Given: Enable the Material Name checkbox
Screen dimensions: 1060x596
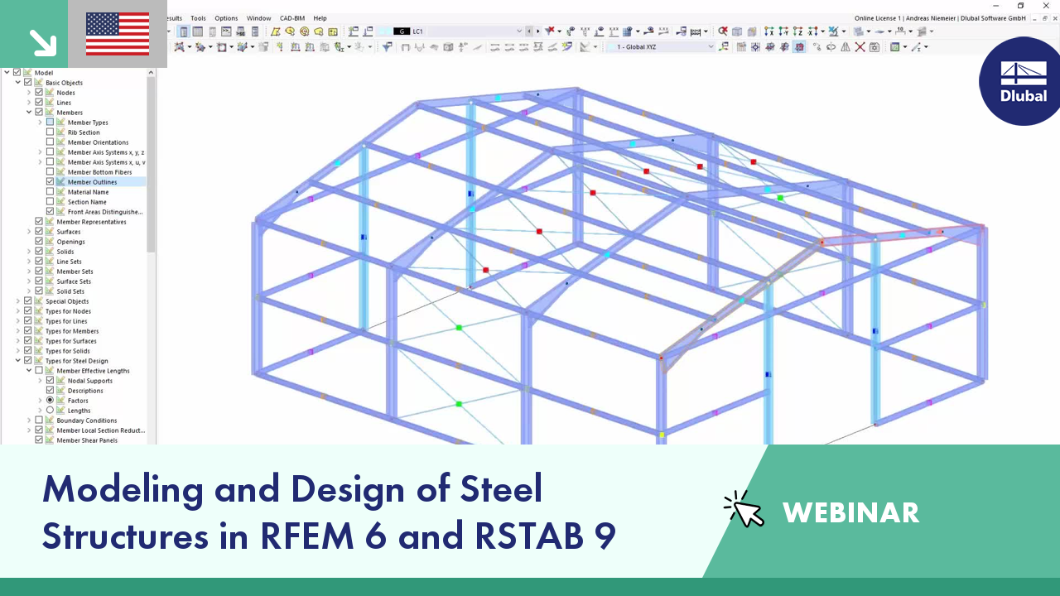Looking at the screenshot, I should click(51, 191).
